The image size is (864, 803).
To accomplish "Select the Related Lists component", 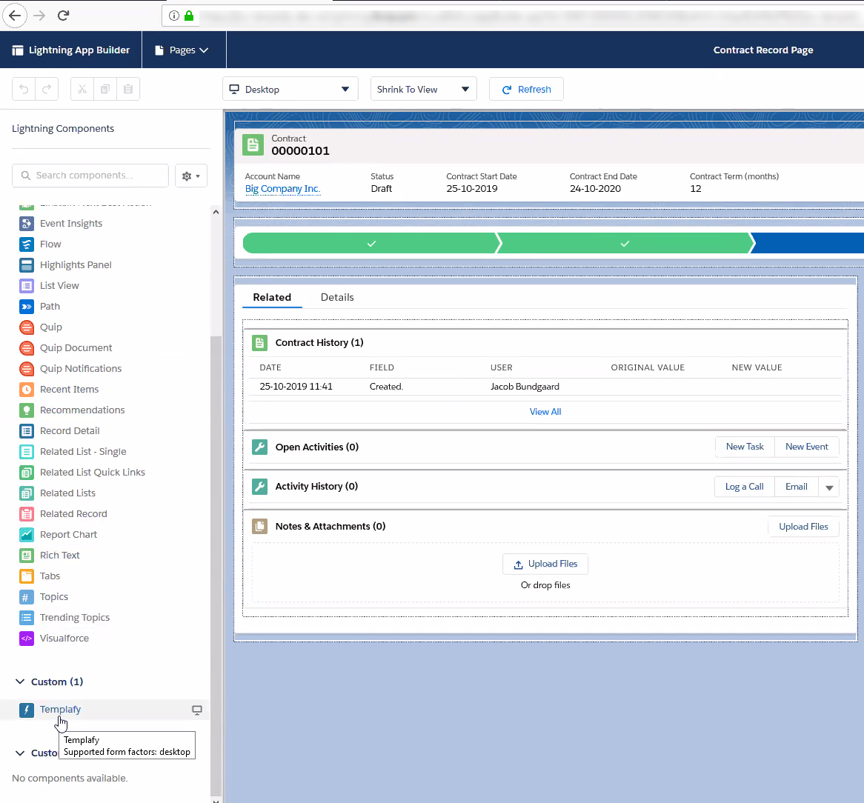I will coord(57,493).
